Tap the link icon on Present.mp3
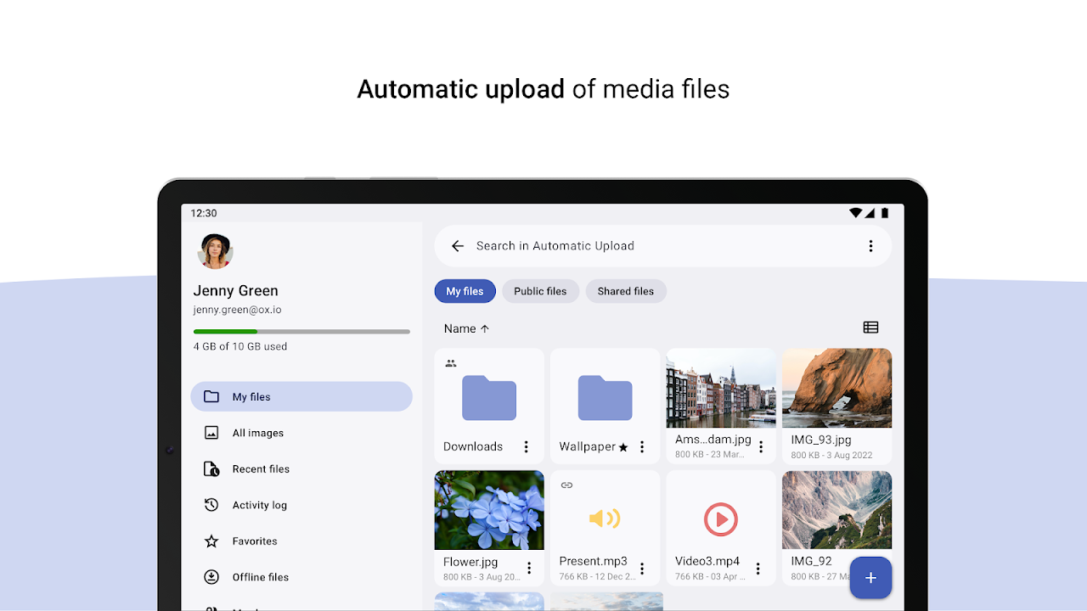The height and width of the screenshot is (611, 1087). (x=567, y=485)
